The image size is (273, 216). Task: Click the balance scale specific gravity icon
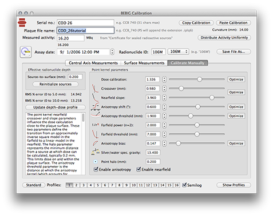coord(95,152)
